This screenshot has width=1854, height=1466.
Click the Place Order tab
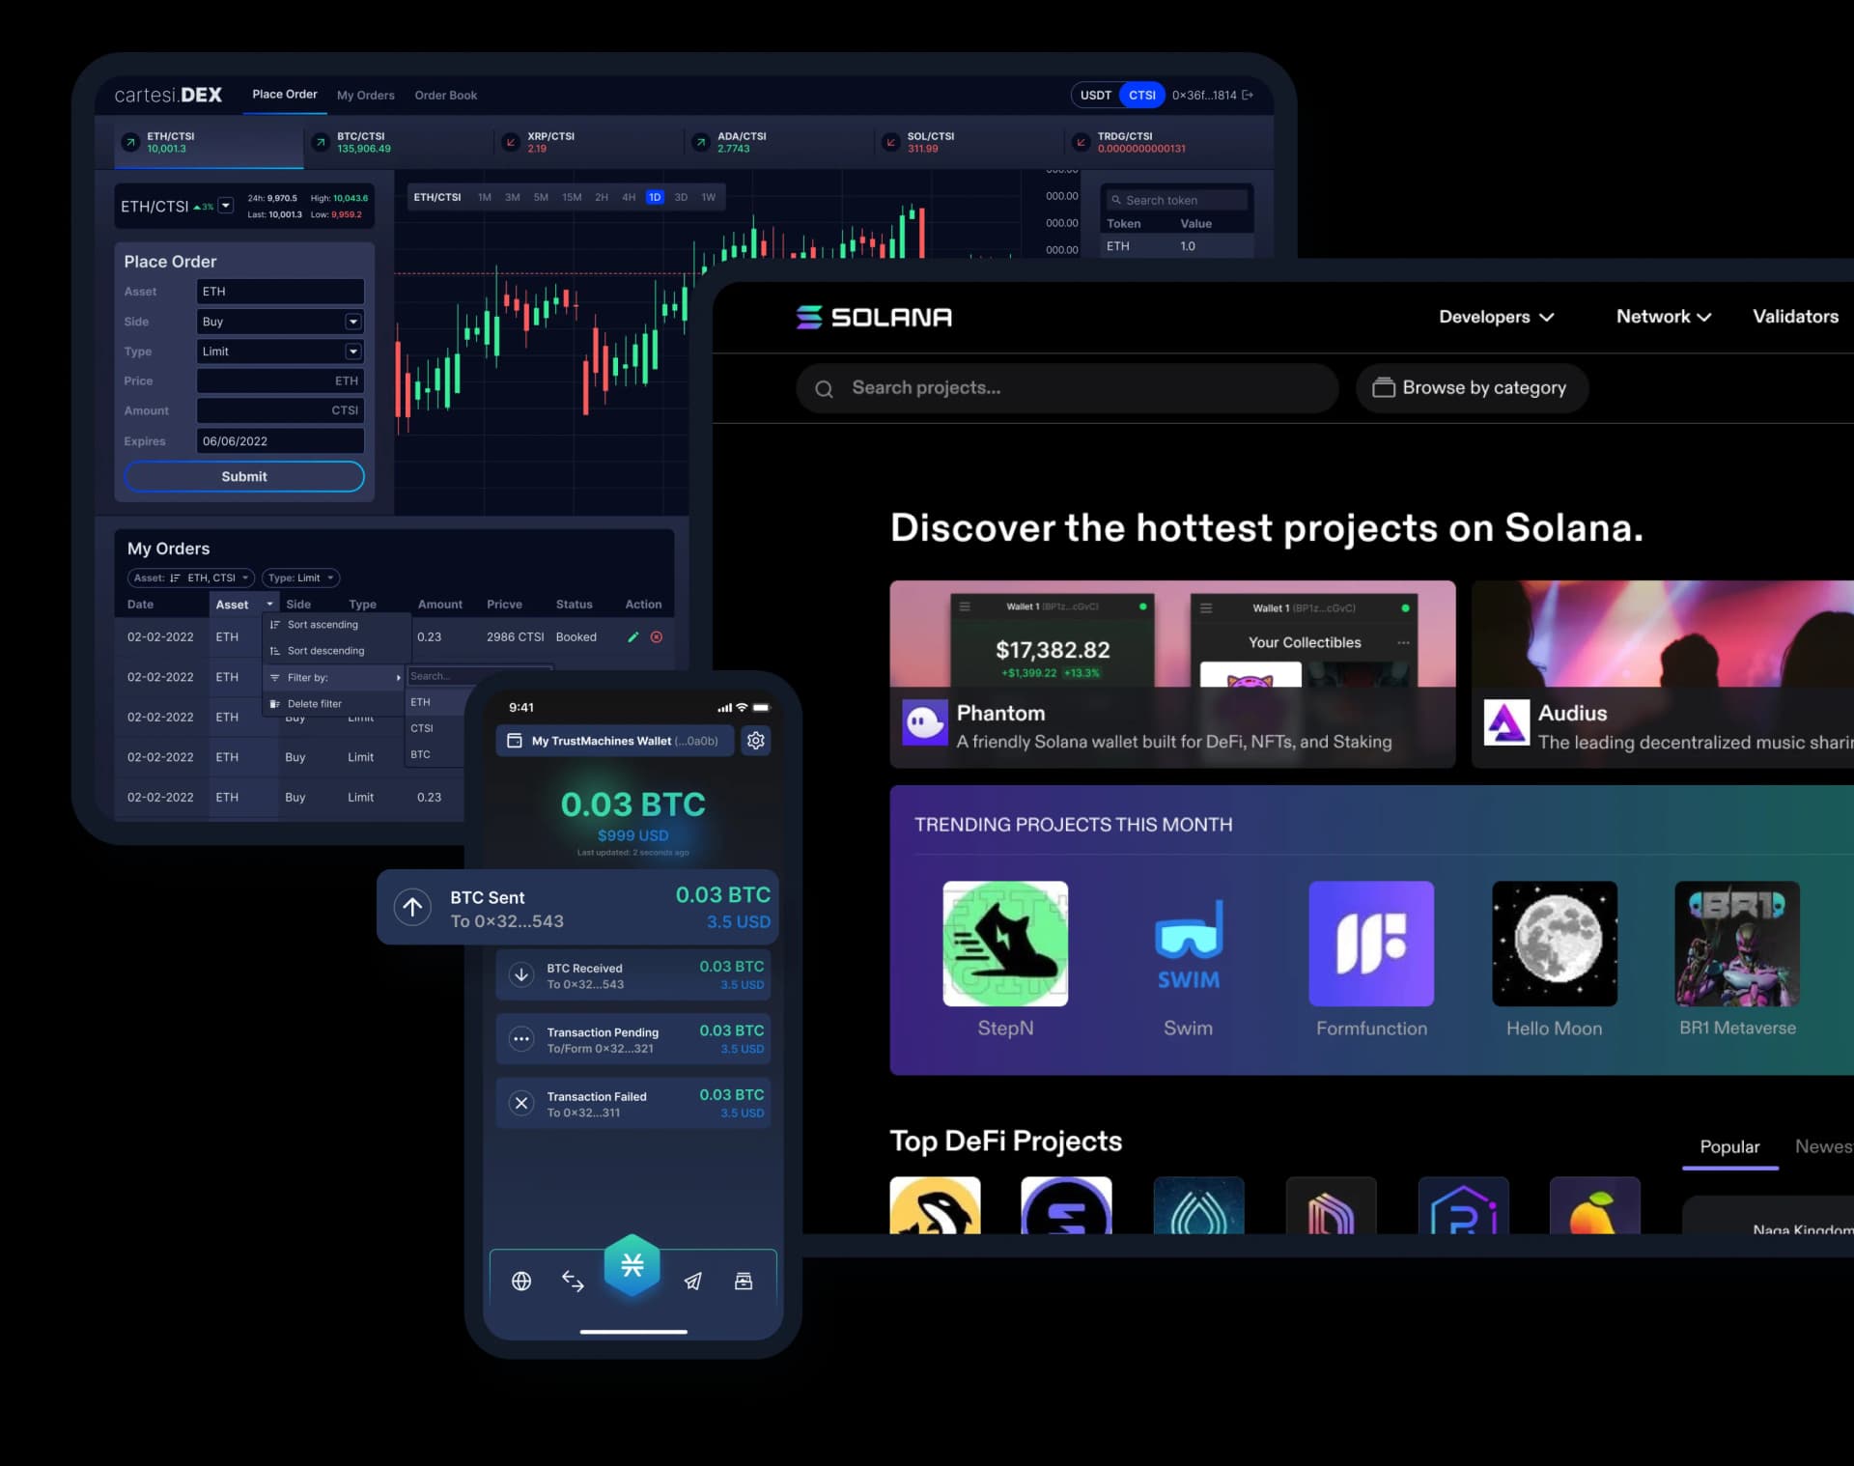[x=285, y=94]
